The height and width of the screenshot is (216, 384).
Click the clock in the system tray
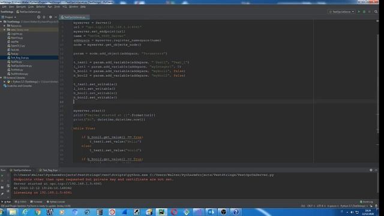point(368,212)
